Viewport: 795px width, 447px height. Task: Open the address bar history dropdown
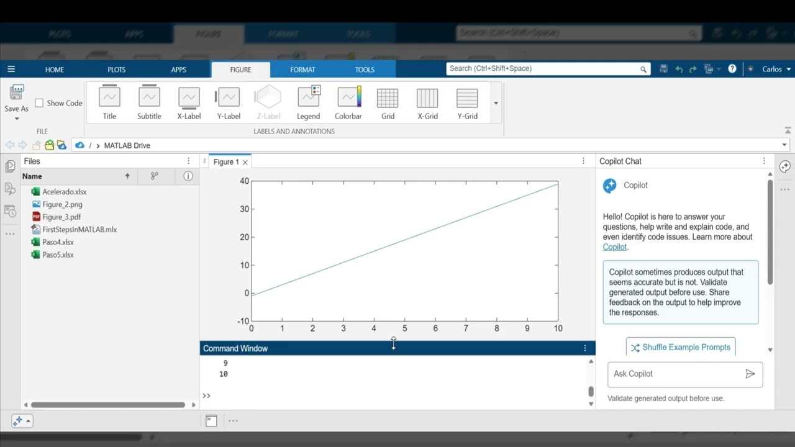[x=784, y=145]
